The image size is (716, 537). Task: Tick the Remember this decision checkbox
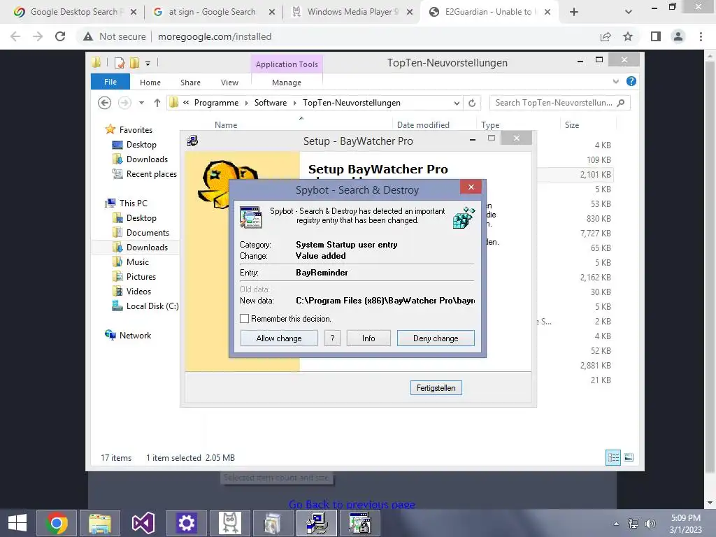(244, 319)
